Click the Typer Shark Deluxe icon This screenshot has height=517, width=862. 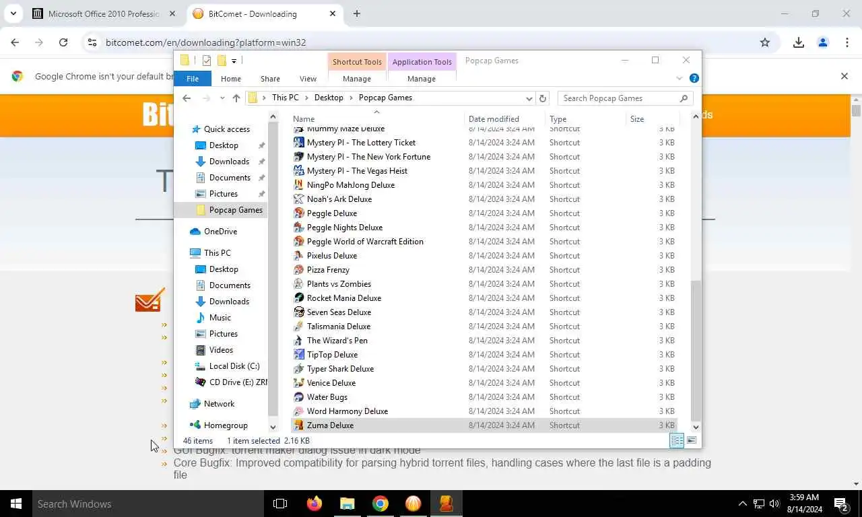(299, 369)
